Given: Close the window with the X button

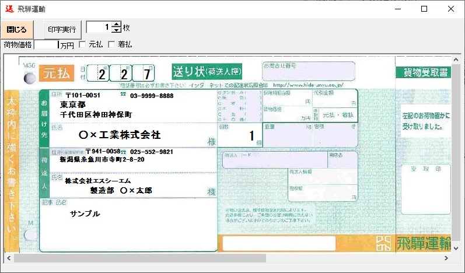Looking at the screenshot, I should (451, 9).
